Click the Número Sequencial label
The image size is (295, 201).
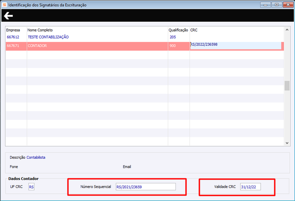(96, 187)
